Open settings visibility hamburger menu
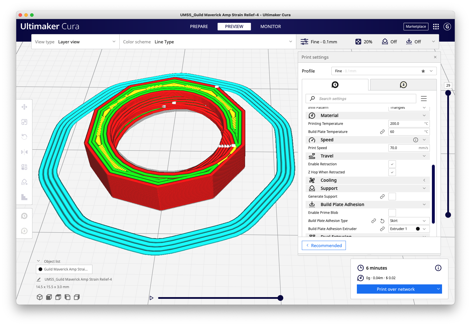This screenshot has width=471, height=326. tap(424, 99)
